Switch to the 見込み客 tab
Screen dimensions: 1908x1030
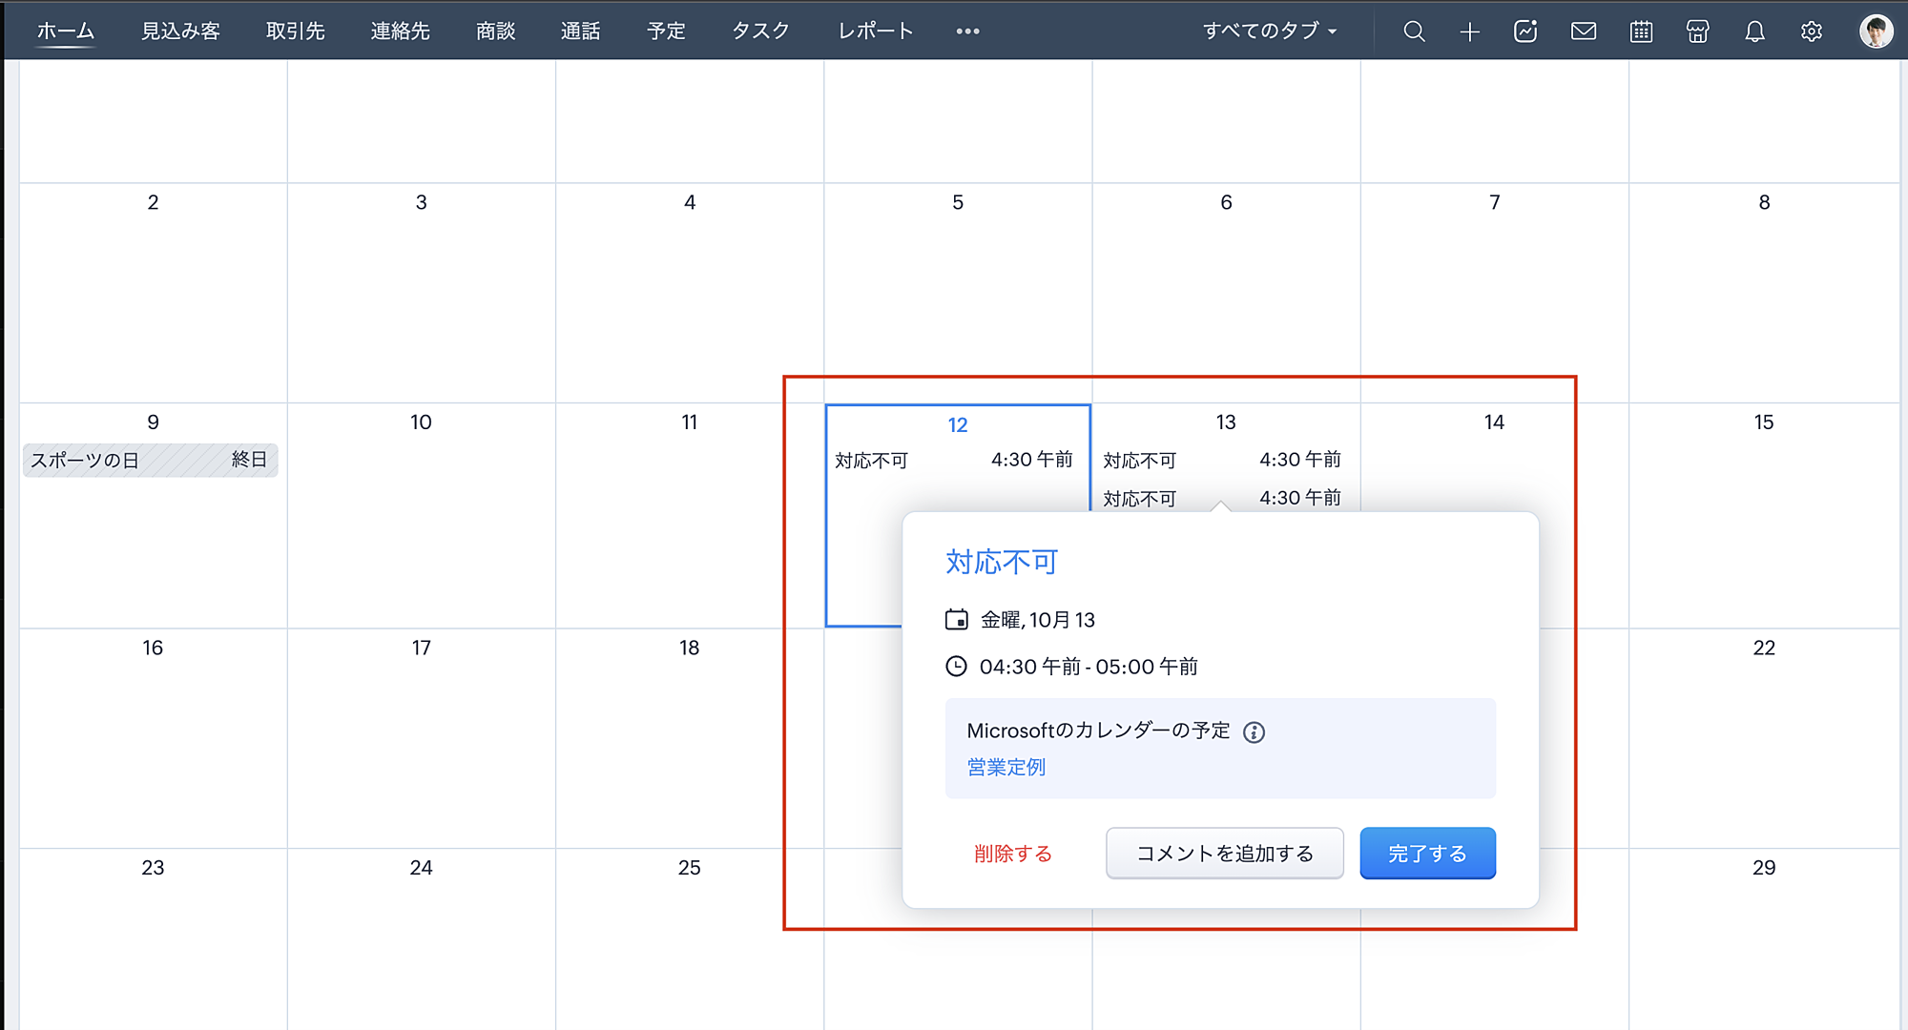click(180, 31)
